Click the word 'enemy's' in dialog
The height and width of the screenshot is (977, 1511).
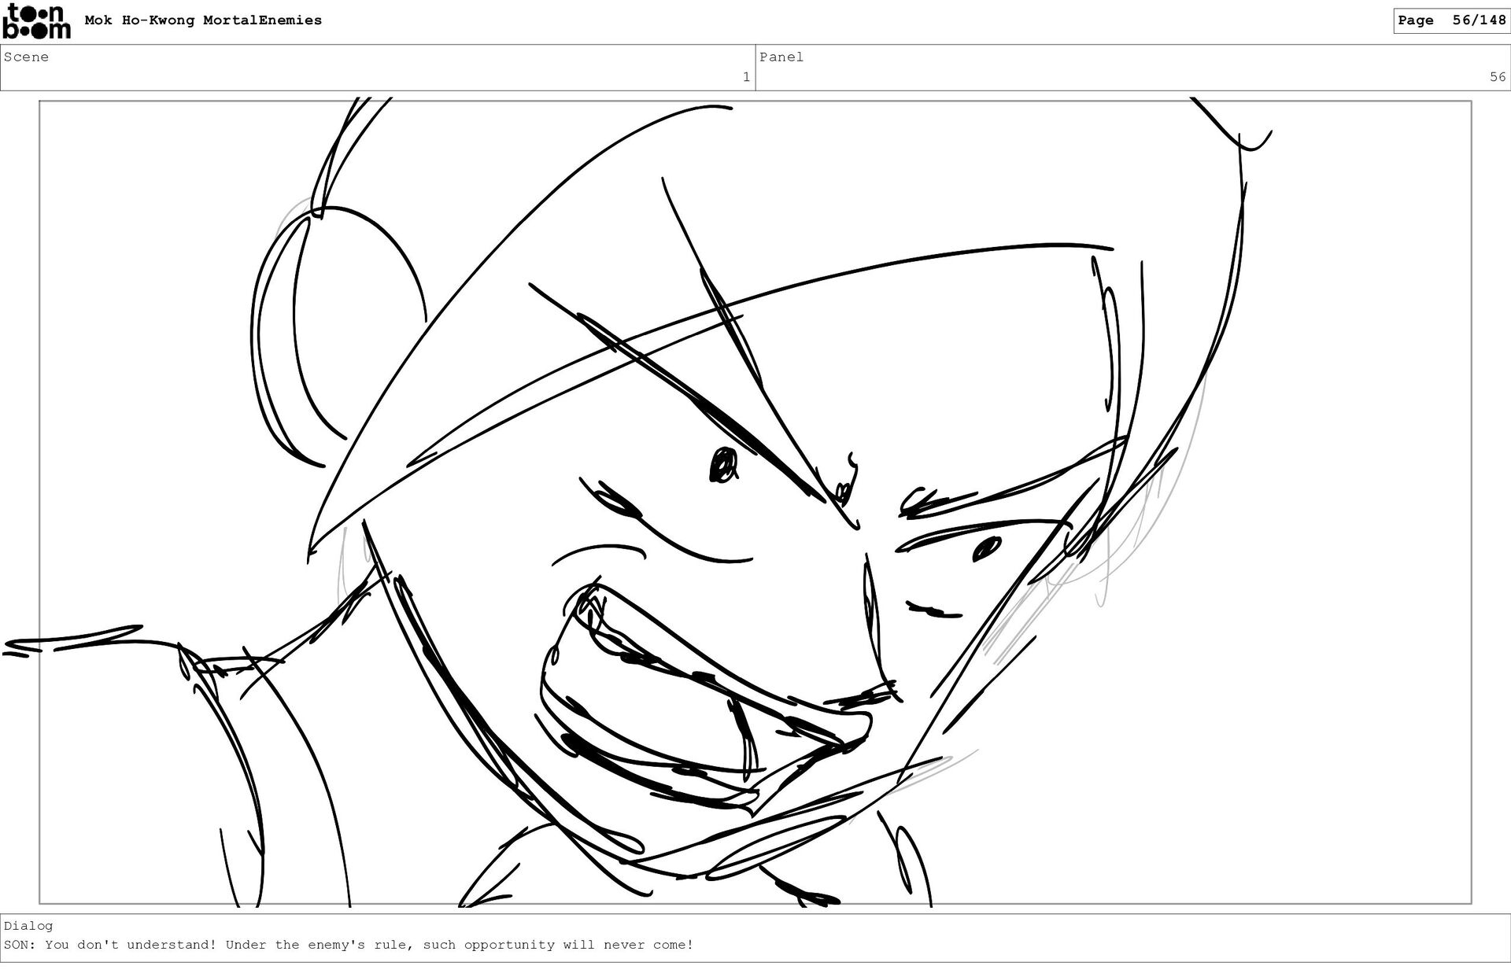[x=335, y=945]
